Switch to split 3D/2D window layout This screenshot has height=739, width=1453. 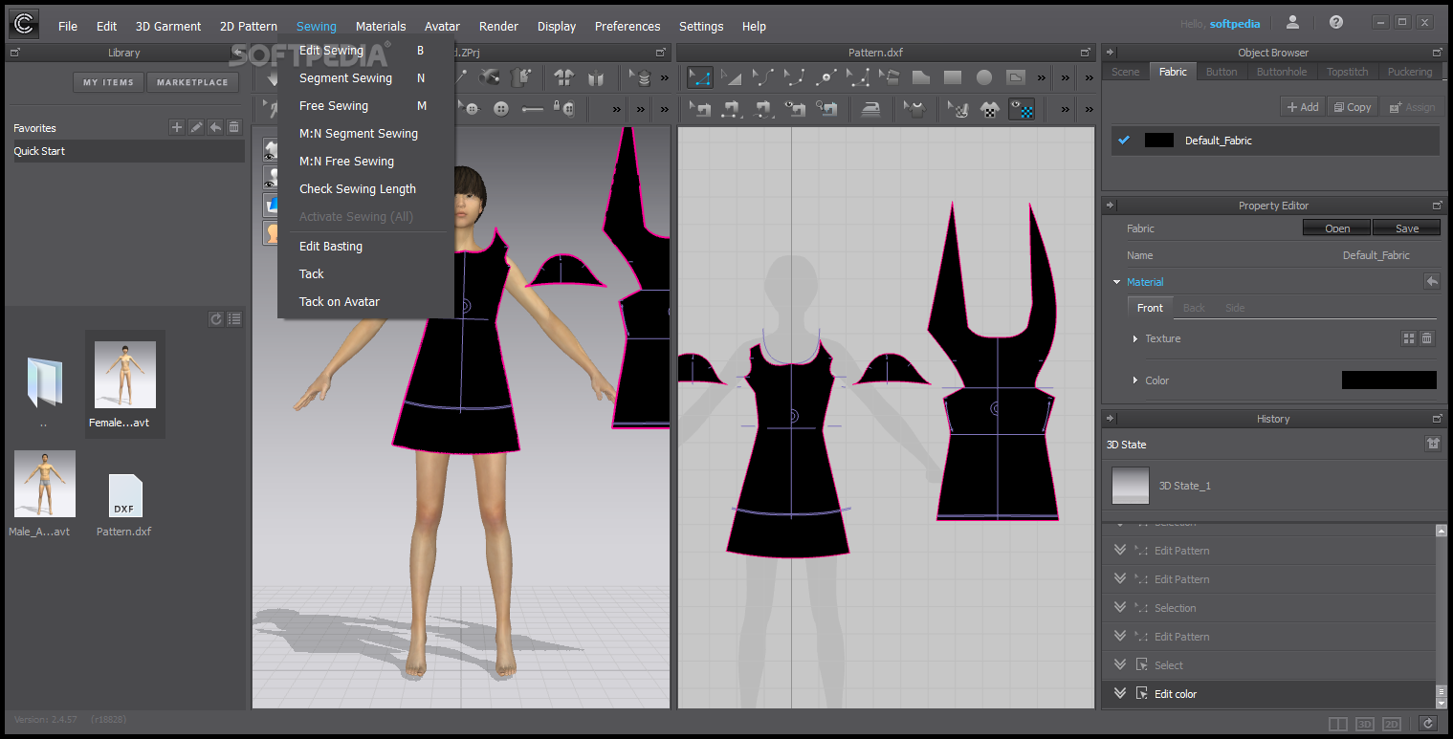tap(1338, 724)
